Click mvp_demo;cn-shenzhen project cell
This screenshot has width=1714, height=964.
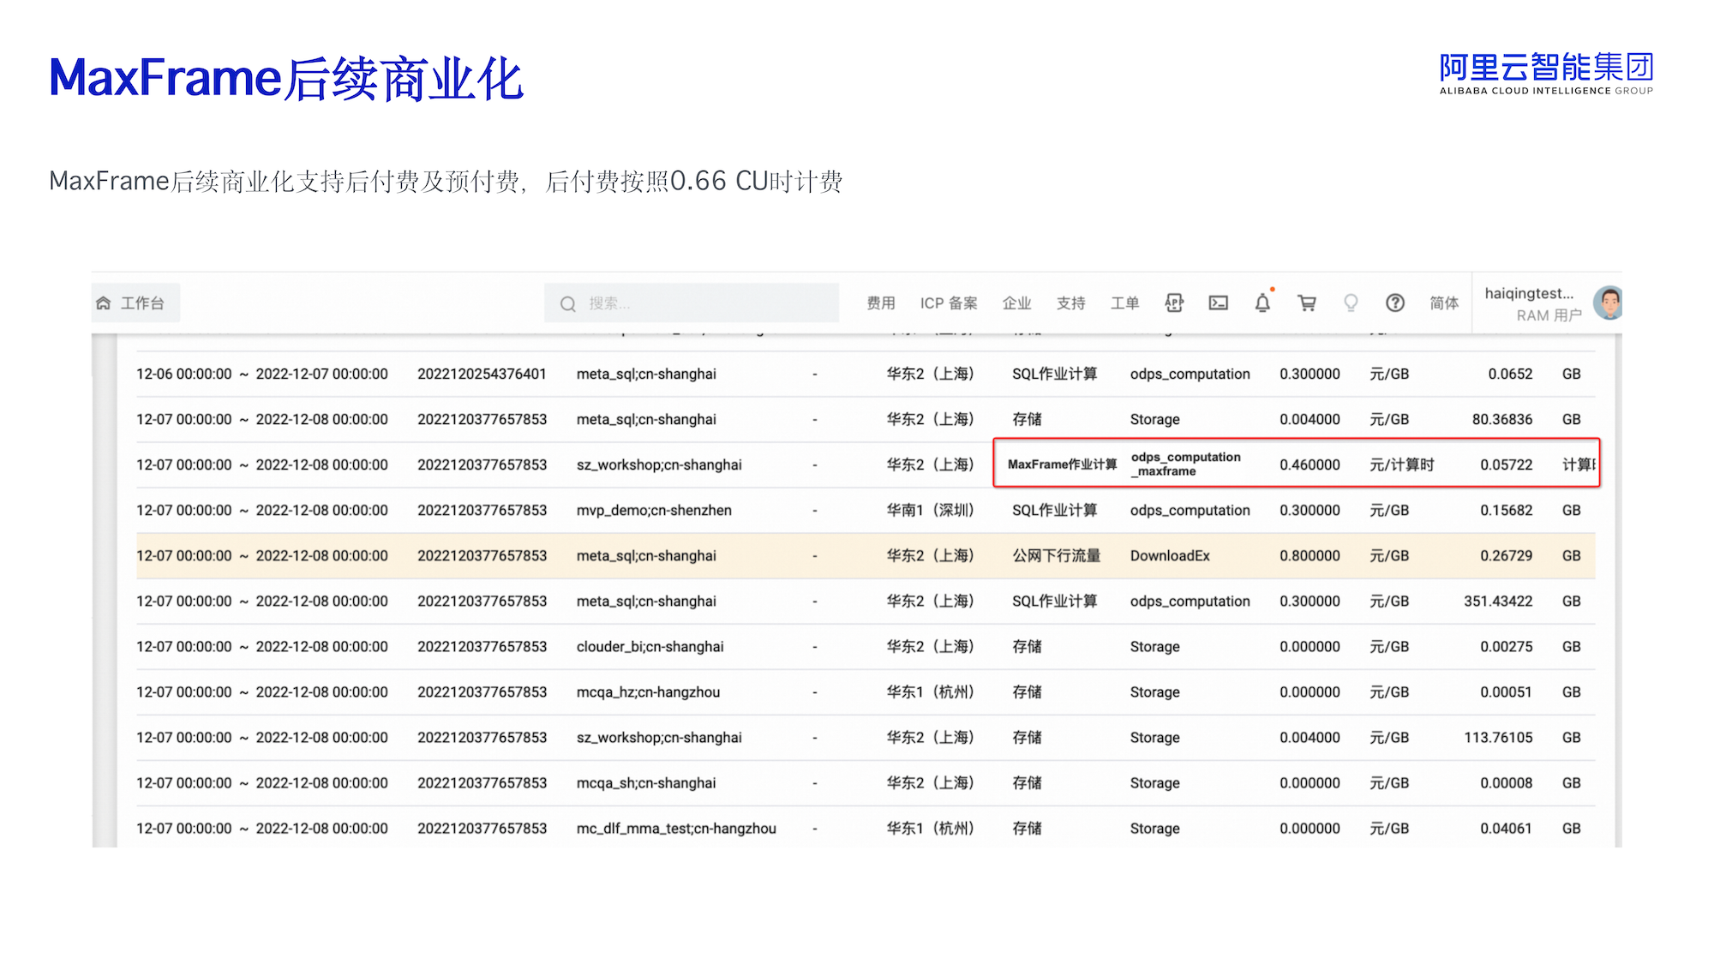(x=654, y=510)
